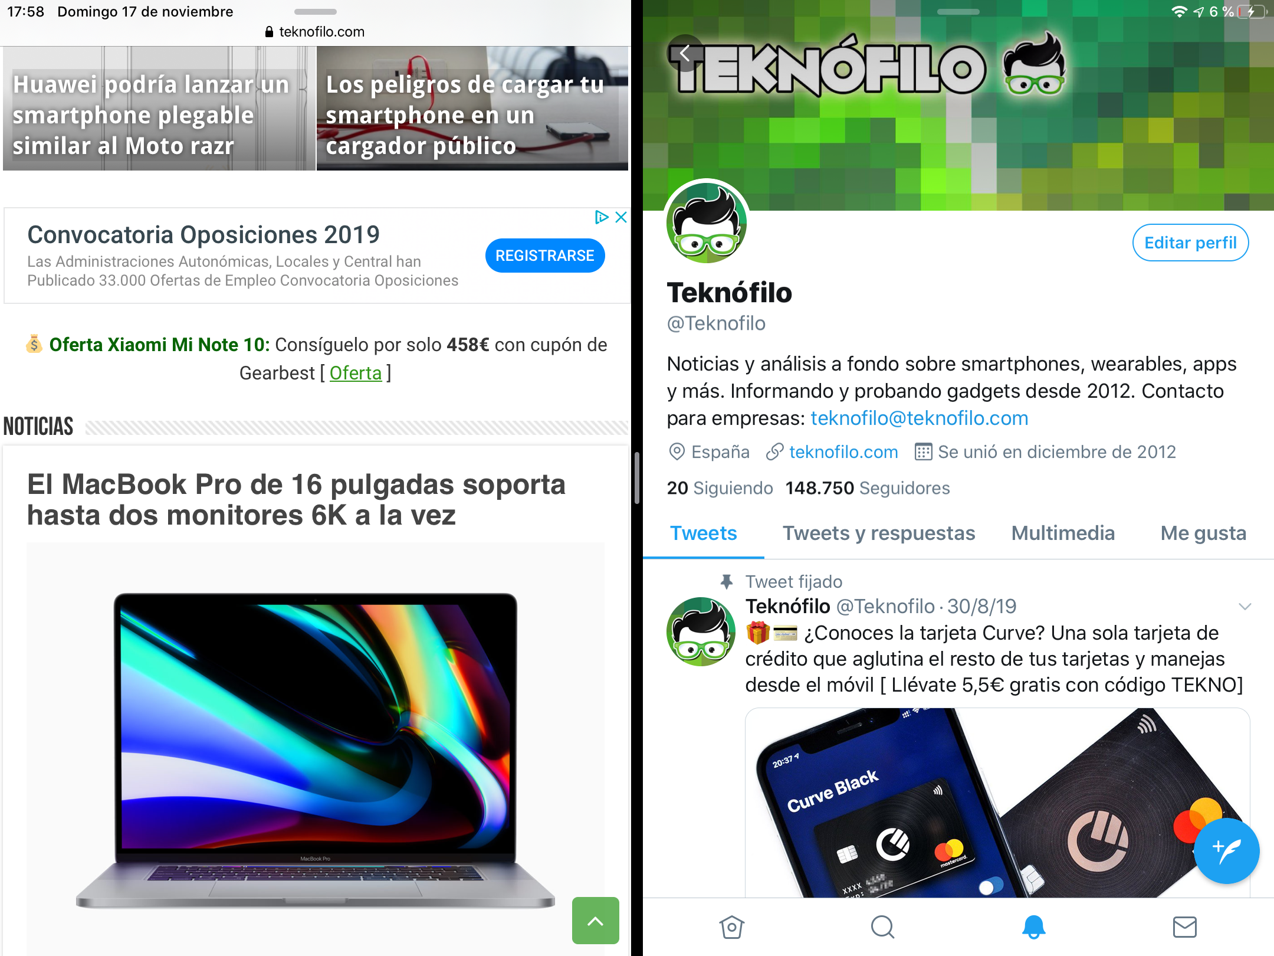
Task: View the 148.750 Seguidores list
Action: (868, 488)
